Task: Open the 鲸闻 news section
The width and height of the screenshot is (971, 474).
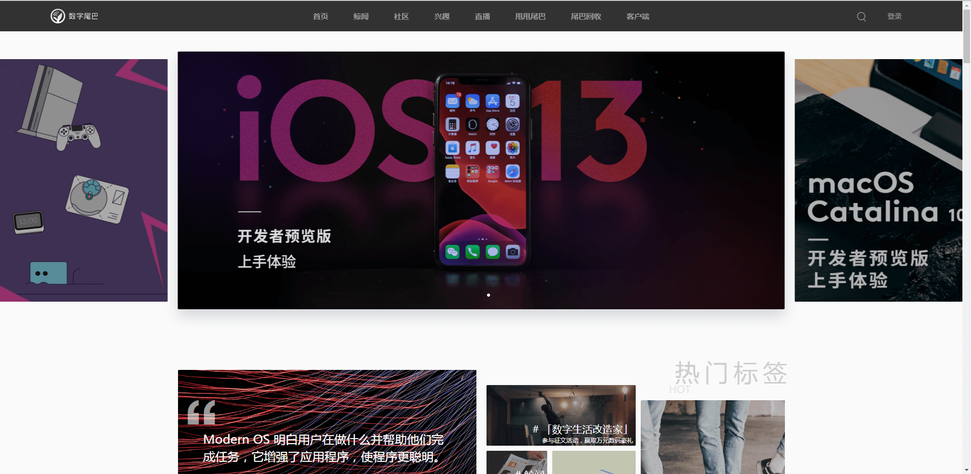Action: click(360, 16)
